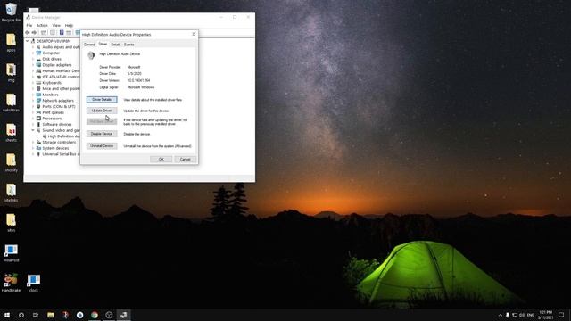
Task: Click the Driver Details button
Action: 102,99
